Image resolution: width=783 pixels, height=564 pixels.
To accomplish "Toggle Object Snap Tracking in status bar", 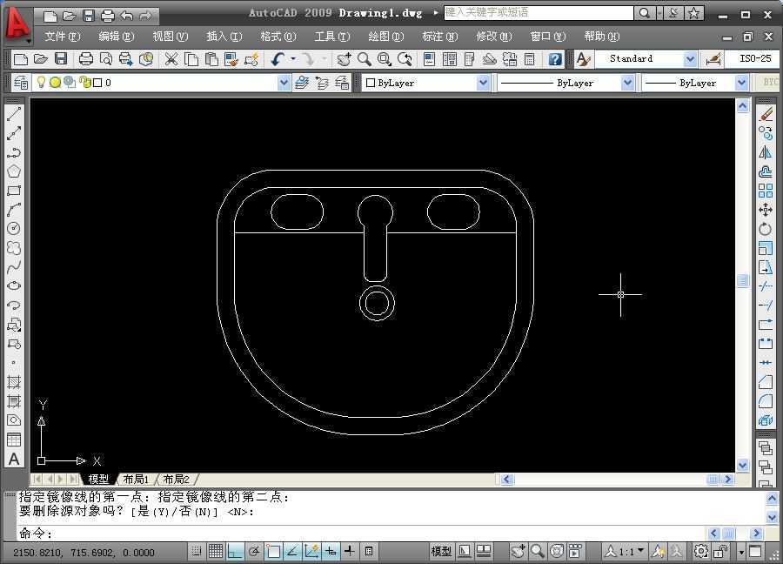I will tap(292, 551).
